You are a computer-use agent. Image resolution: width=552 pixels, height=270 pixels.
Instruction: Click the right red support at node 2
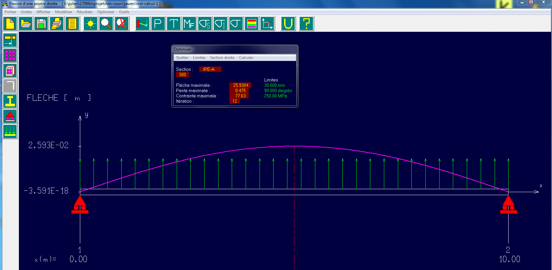(x=509, y=204)
